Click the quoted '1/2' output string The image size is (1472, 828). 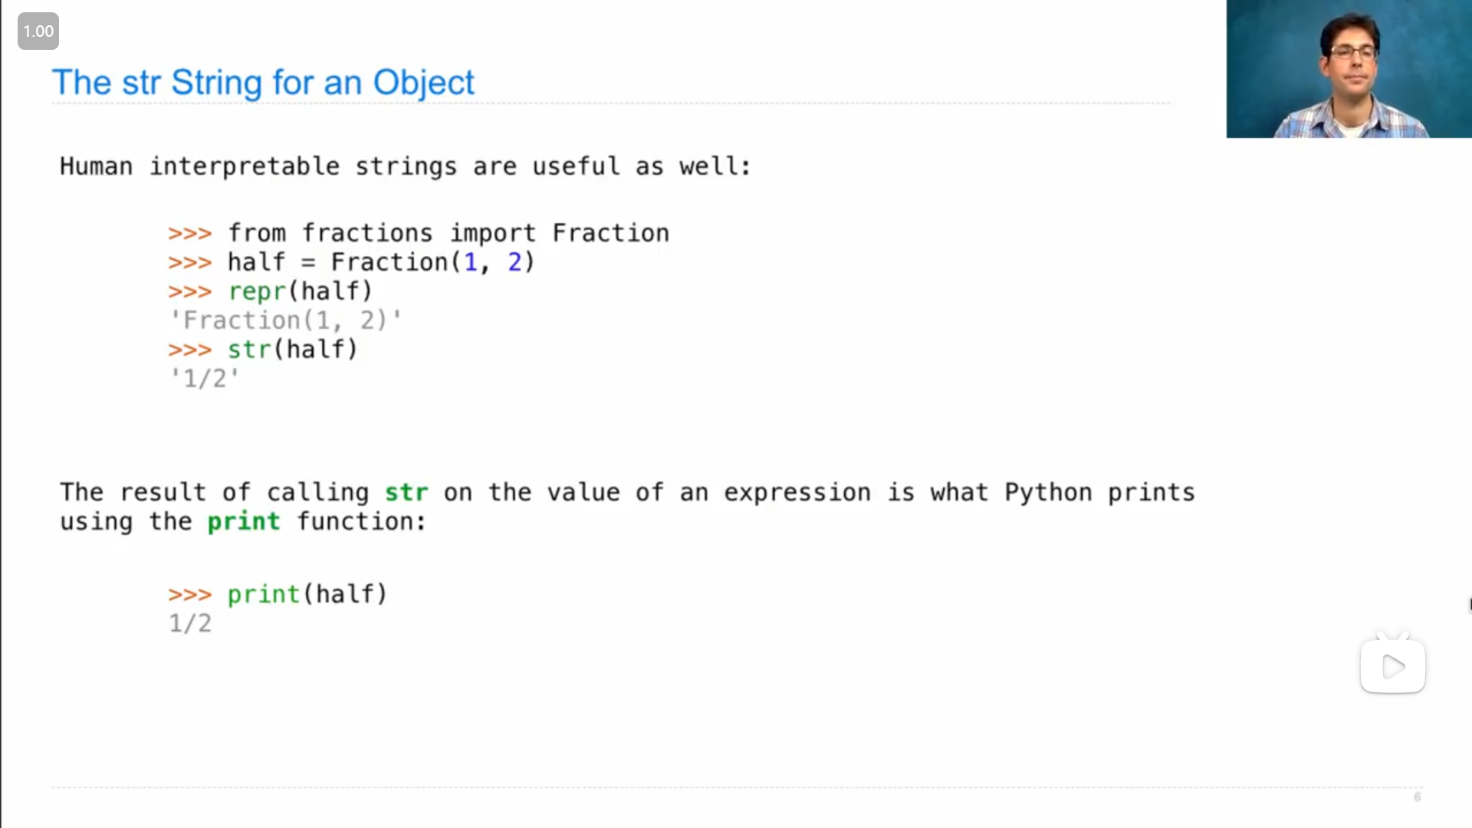(204, 379)
